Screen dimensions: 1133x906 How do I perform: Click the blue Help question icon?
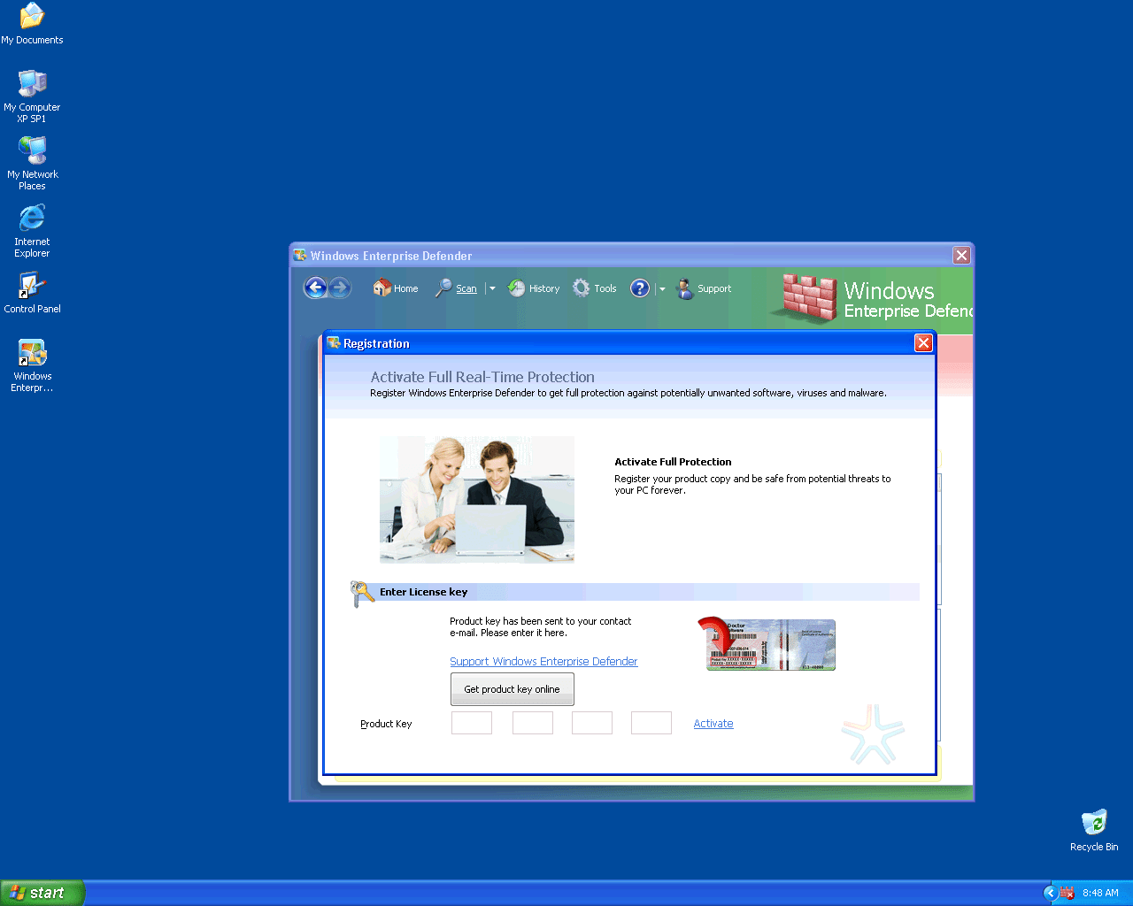(640, 288)
